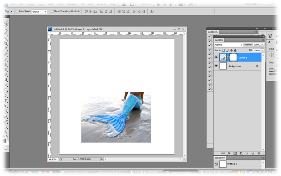
Task: Open the status bar Doc info arrow
Action: tap(102, 159)
